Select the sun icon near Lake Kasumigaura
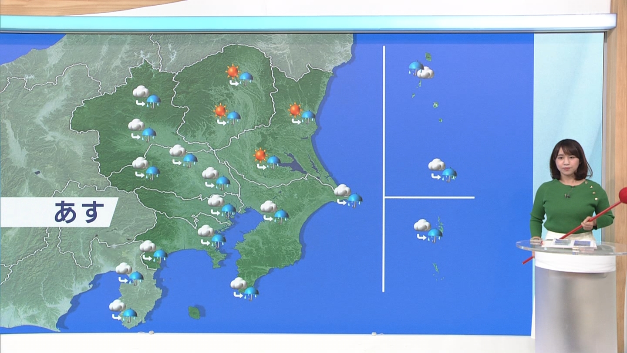 260,155
